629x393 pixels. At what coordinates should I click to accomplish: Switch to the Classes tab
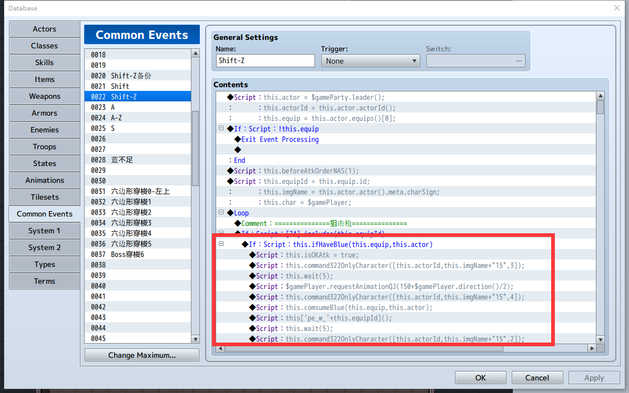45,46
